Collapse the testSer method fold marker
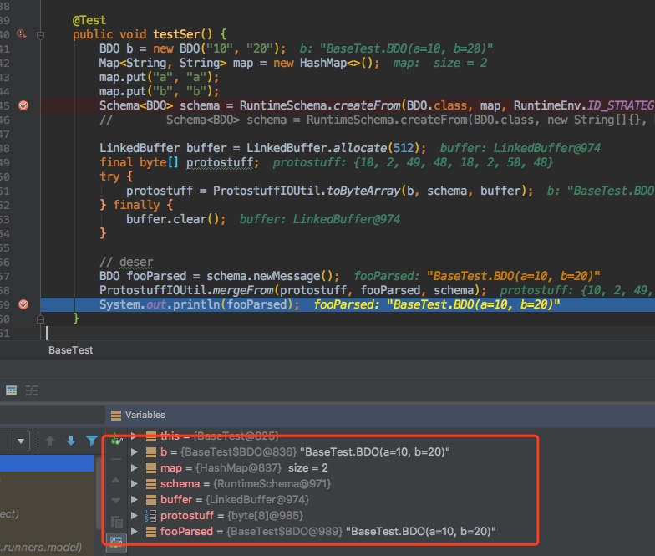The height and width of the screenshot is (556, 655). pyautogui.click(x=42, y=34)
